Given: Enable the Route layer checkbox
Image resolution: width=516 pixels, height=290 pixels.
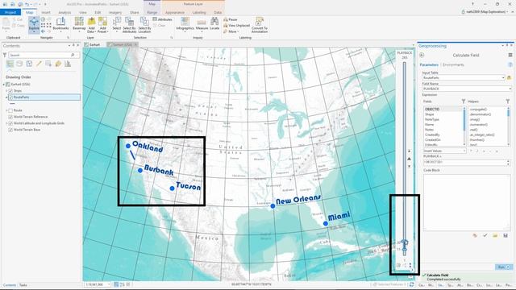Looking at the screenshot, I should 10,110.
